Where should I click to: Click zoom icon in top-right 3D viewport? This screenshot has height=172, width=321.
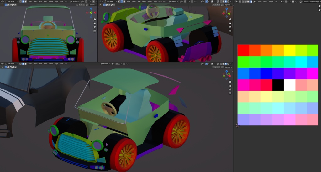230,20
